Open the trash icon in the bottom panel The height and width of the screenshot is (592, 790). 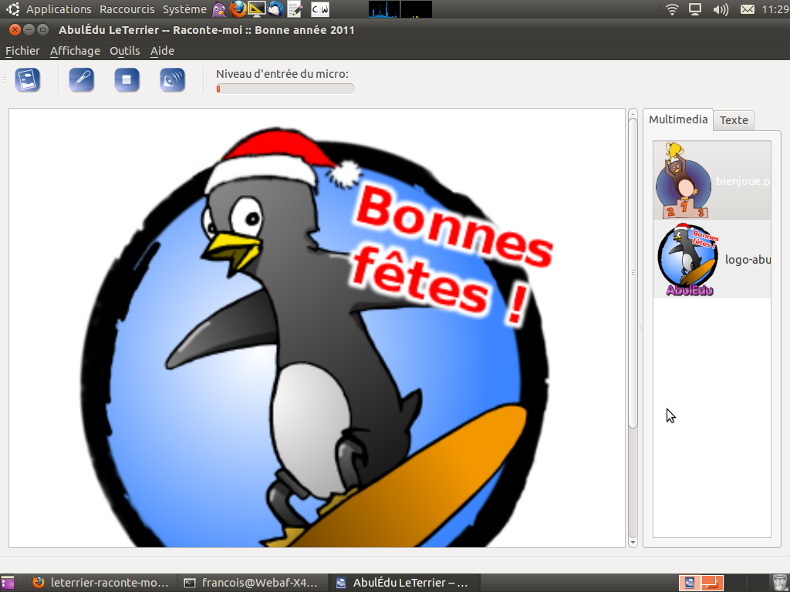(x=780, y=583)
